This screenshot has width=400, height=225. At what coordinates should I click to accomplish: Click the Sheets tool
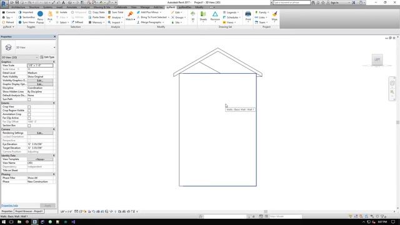click(203, 16)
